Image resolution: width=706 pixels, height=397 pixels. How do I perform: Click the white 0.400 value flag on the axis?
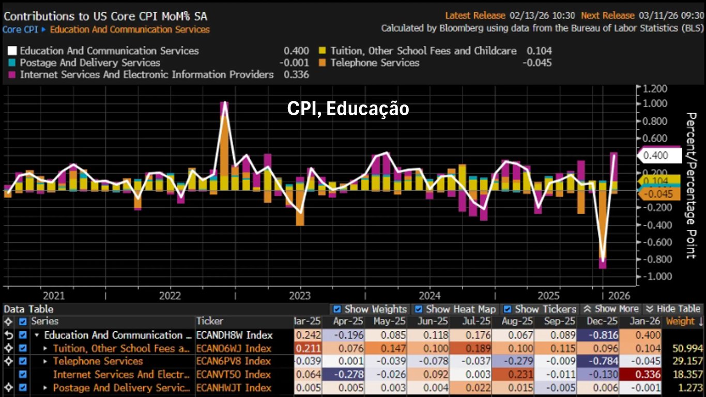(x=659, y=156)
